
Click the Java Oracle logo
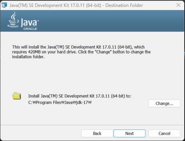(x=23, y=21)
